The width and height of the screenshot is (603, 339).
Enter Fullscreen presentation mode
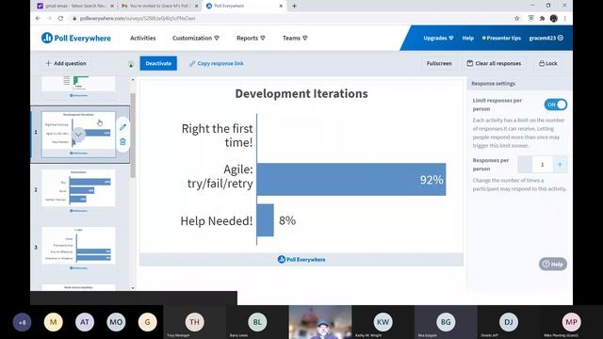(439, 63)
